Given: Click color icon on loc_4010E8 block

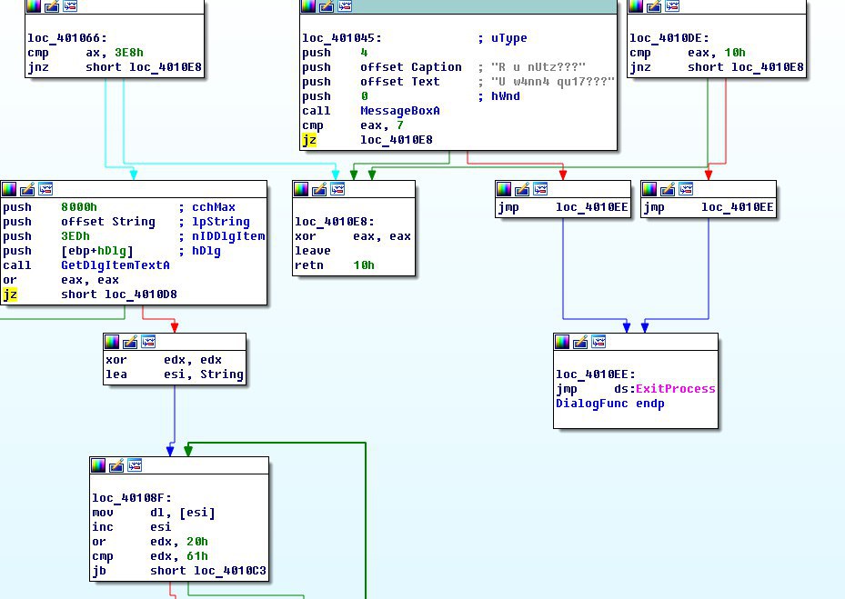Looking at the screenshot, I should 301,189.
